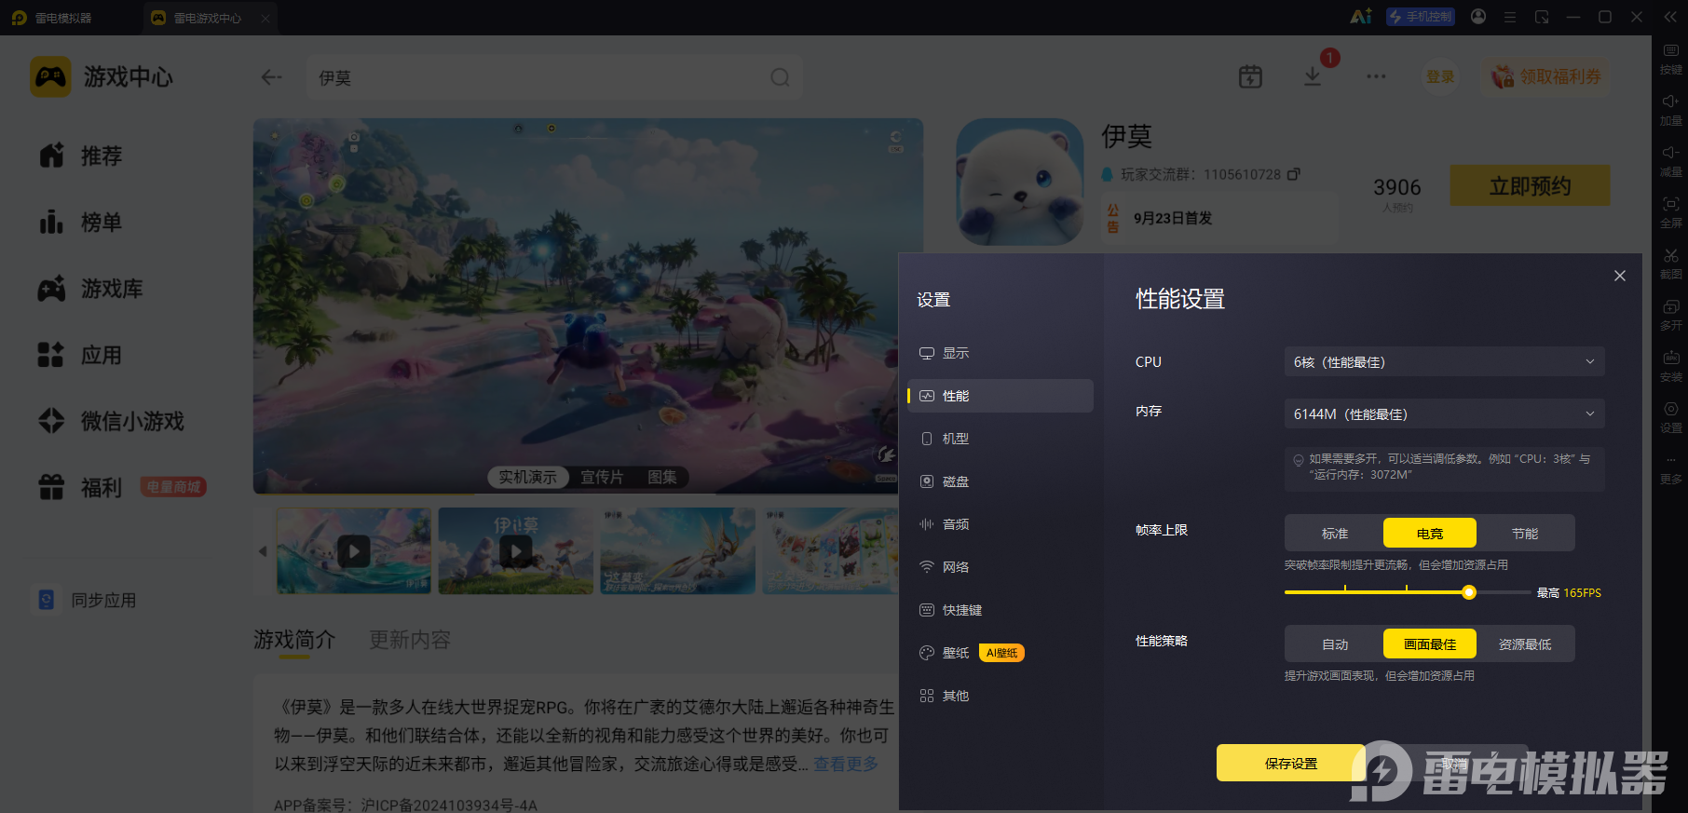Open 榜单 rankings in sidebar
Screen dimensions: 1688x813
[x=81, y=223]
